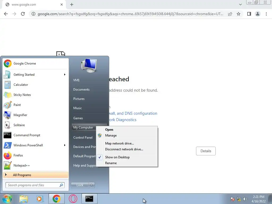Reload the Chrome page
272x204 pixels.
pos(23,14)
